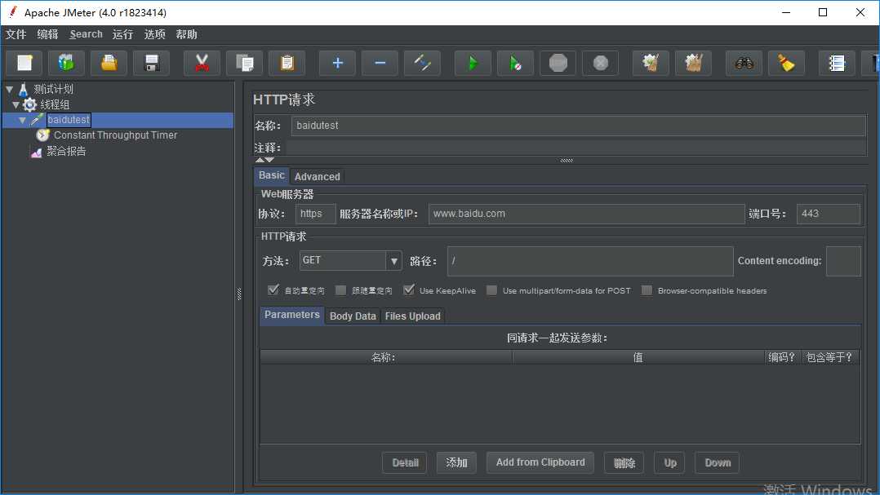Click the 注释 comment field
This screenshot has height=495, width=880.
point(576,148)
